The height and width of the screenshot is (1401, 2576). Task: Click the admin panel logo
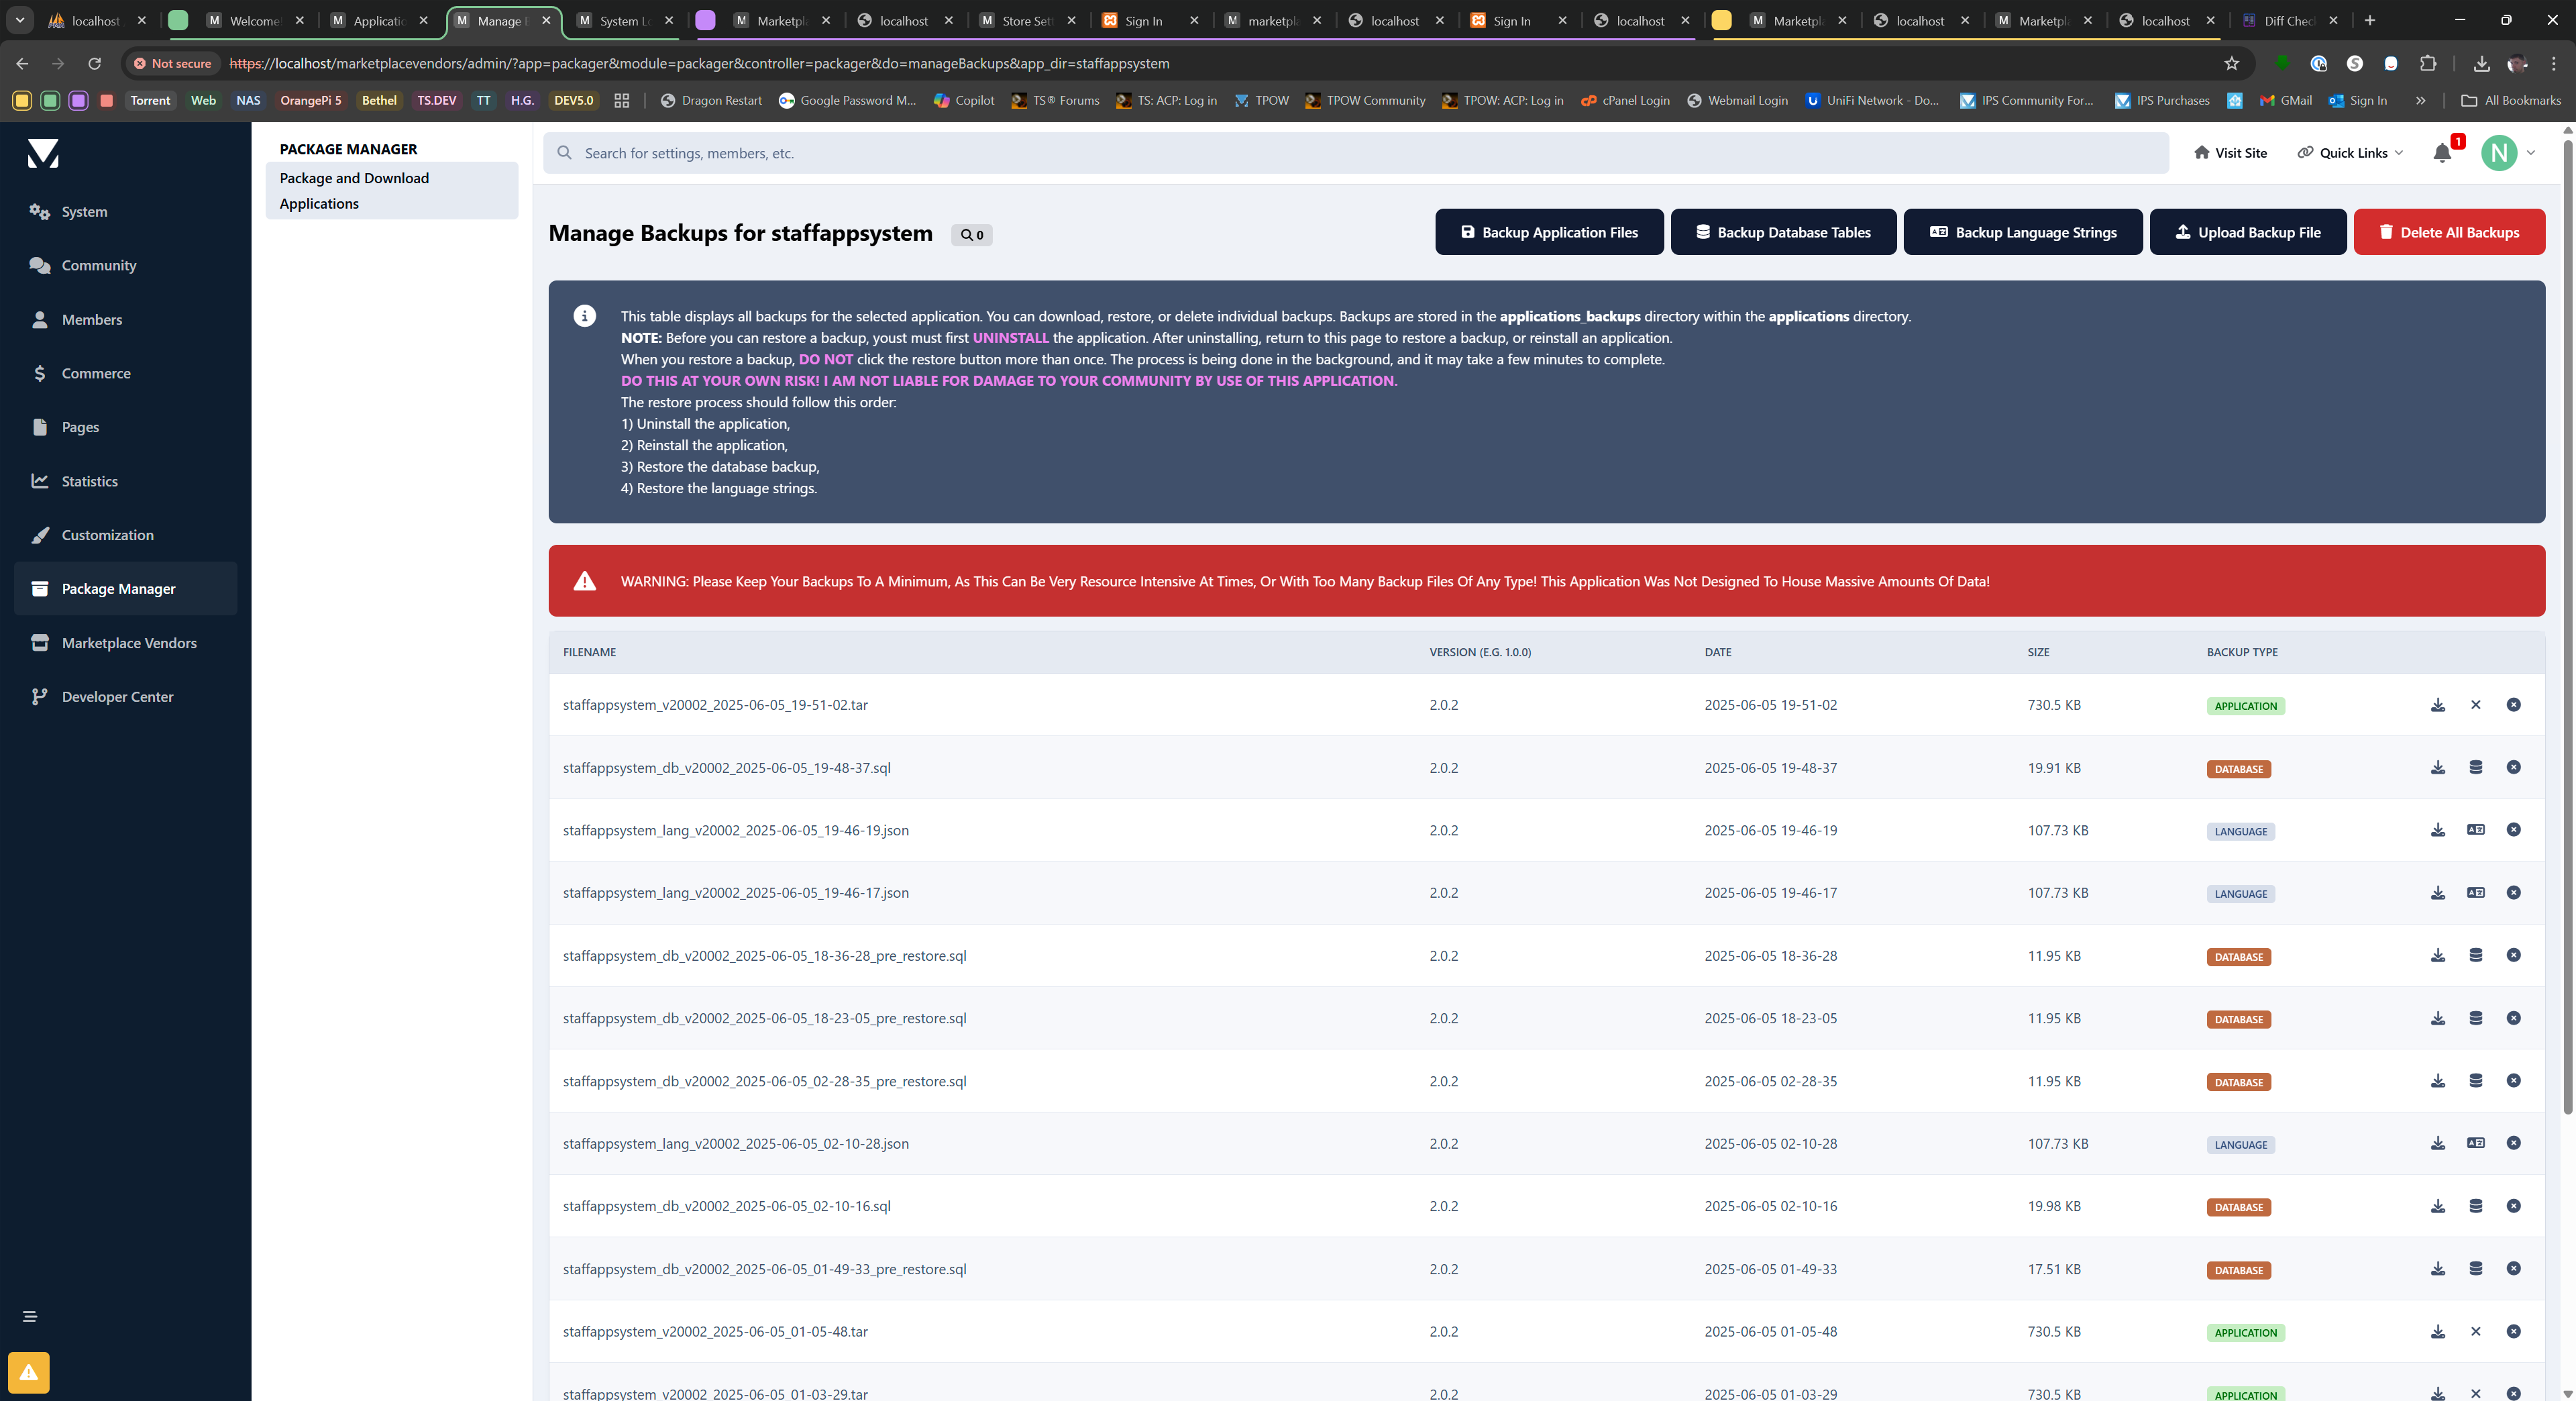(43, 153)
